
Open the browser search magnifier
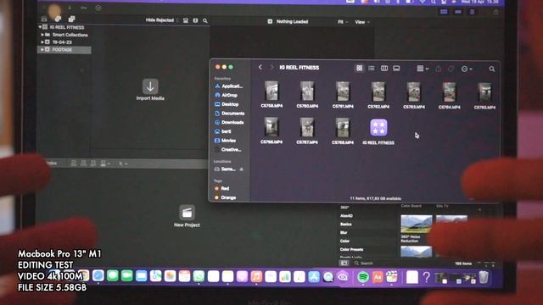coord(205,21)
